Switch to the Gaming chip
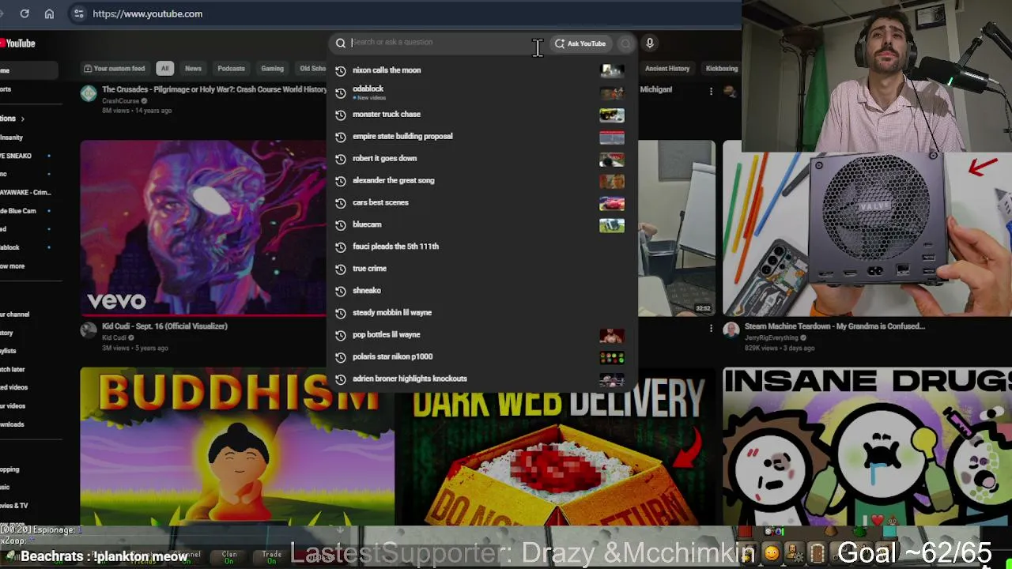Screen dimensions: 1012x569 point(272,69)
